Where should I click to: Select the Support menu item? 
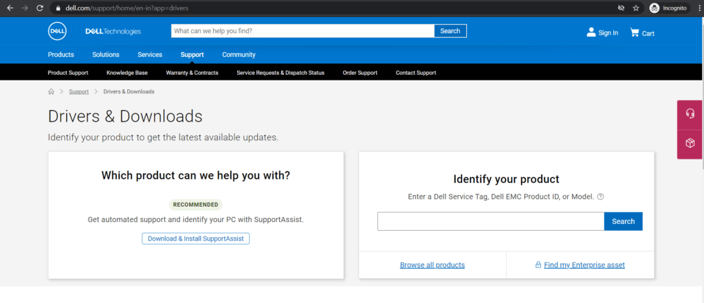[192, 55]
